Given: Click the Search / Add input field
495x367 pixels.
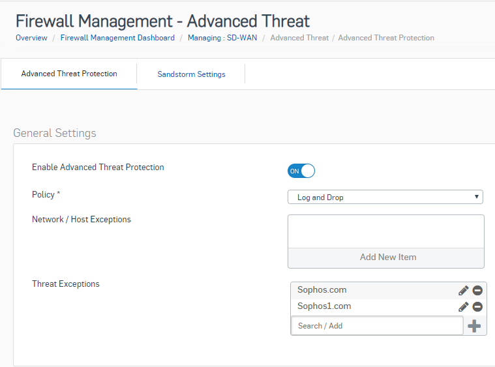Looking at the screenshot, I should click(x=377, y=326).
